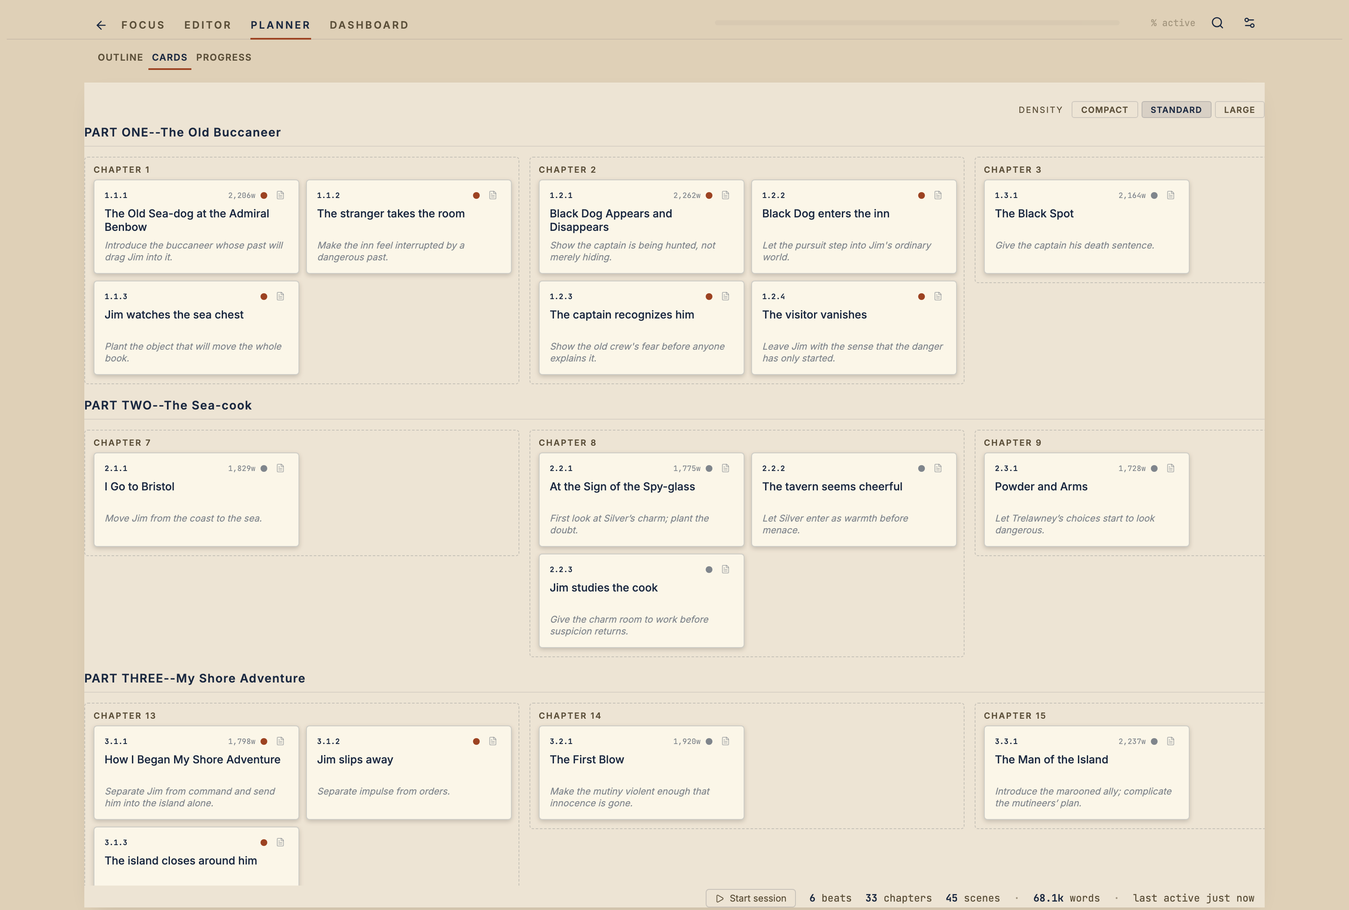Select Large density option
Viewport: 1349px width, 910px height.
pos(1239,110)
